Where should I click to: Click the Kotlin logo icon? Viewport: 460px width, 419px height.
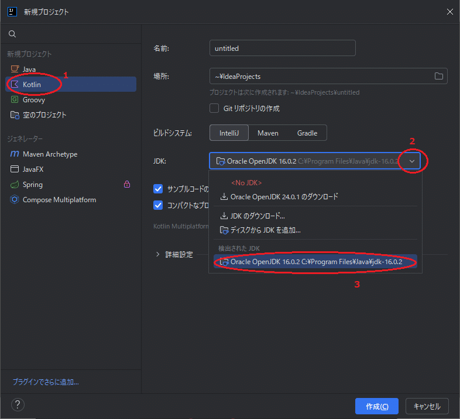pos(15,84)
